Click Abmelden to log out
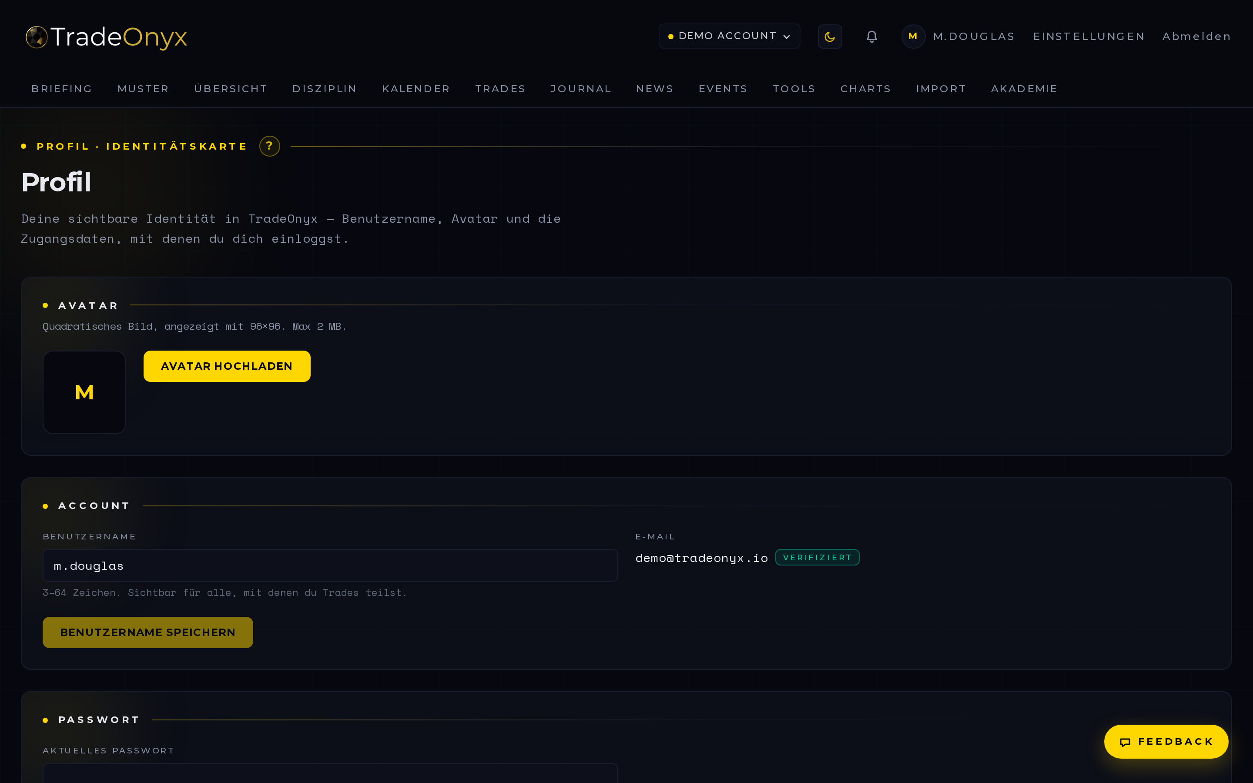Screen dimensions: 1253x783 pos(1196,37)
